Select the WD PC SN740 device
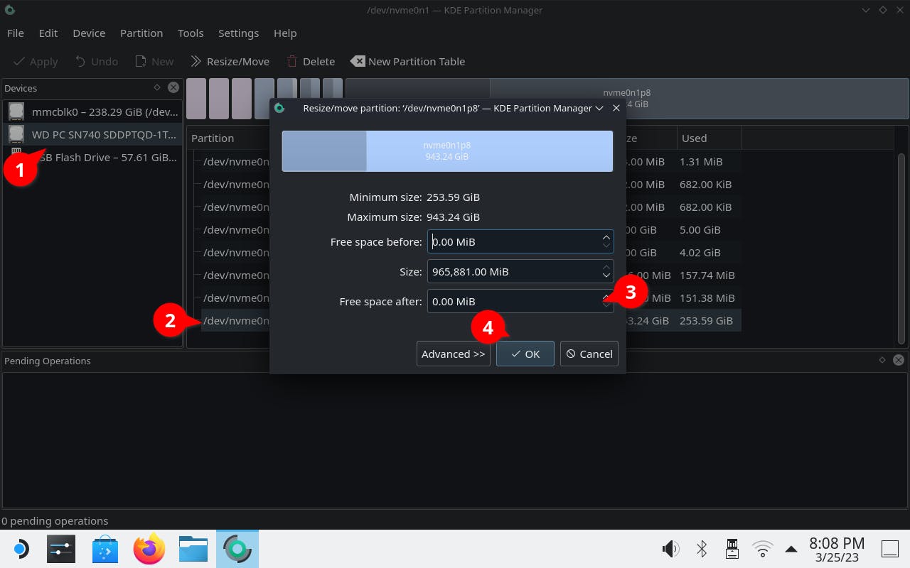 tap(92, 134)
